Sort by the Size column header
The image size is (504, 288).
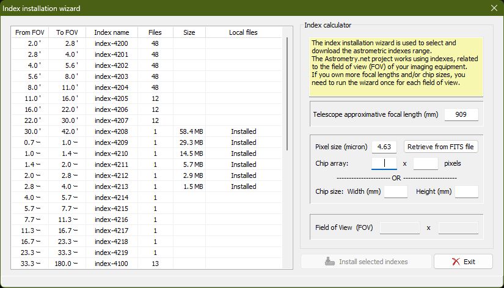[189, 32]
